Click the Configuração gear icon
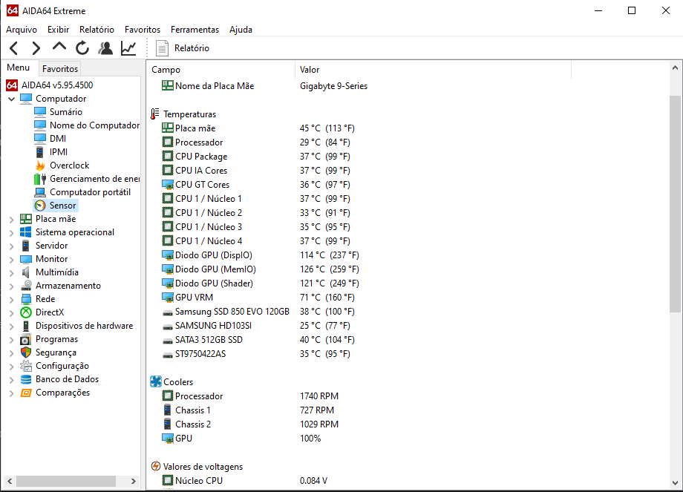This screenshot has height=492, width=683. tap(26, 366)
